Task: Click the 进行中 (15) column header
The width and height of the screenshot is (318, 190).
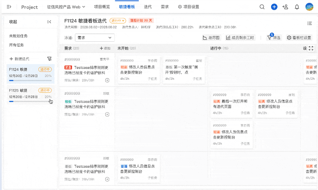Action: coord(219,48)
